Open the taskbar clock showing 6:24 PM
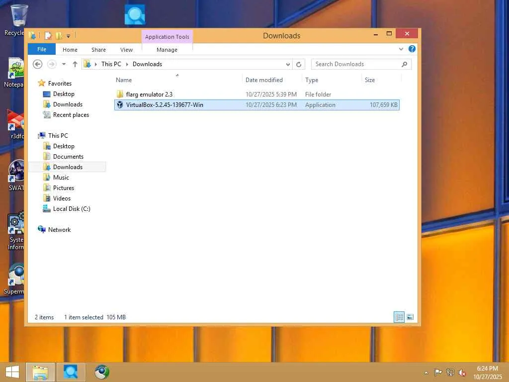 487,373
